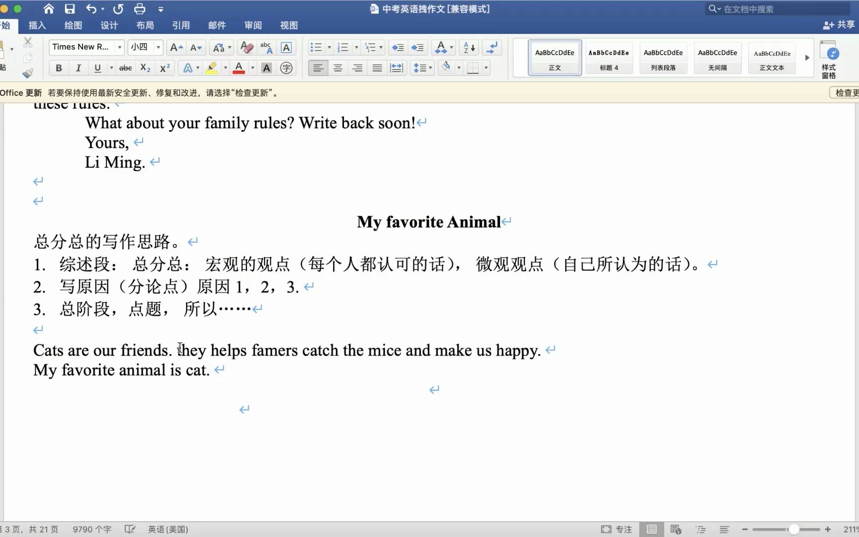The width and height of the screenshot is (859, 537).
Task: Center align the paragraph
Action: [338, 68]
